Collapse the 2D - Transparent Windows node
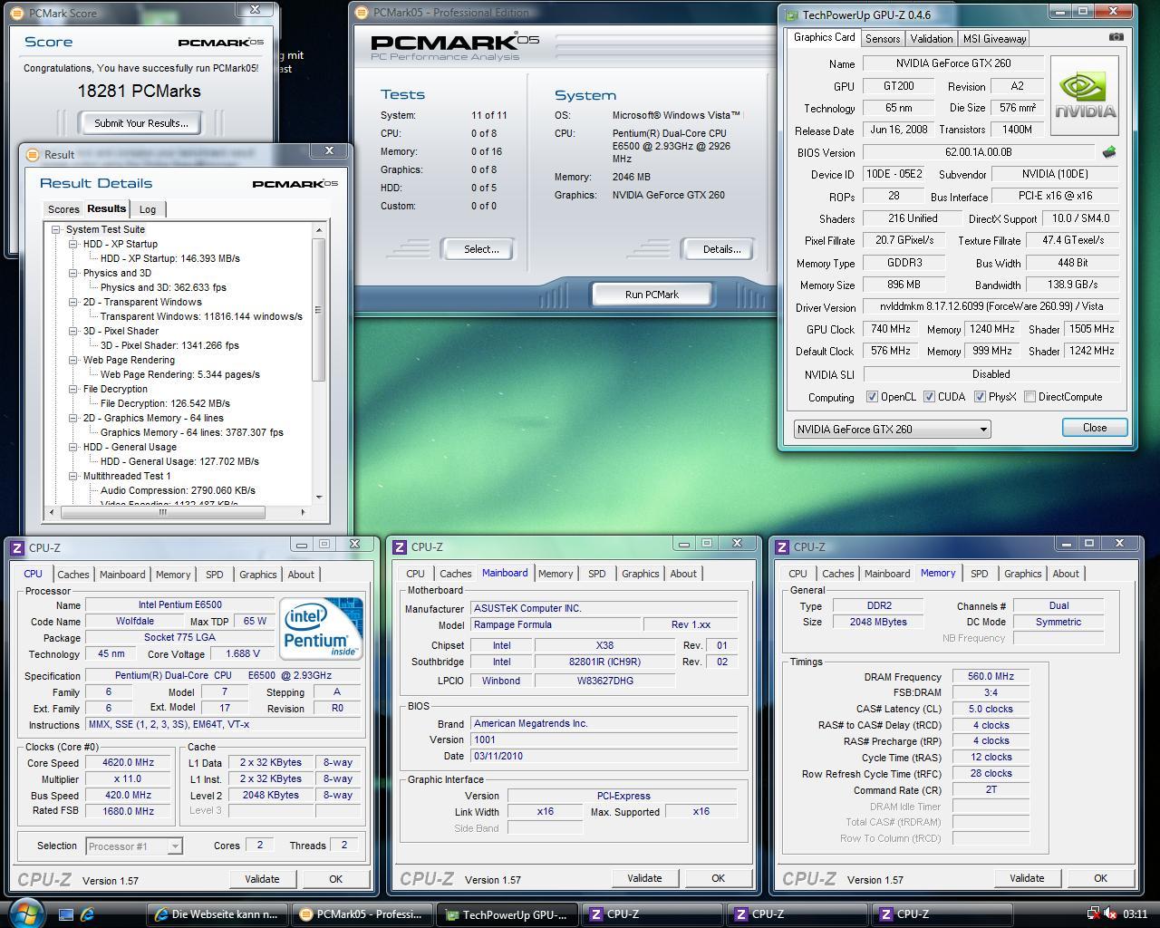This screenshot has height=928, width=1160. [73, 302]
